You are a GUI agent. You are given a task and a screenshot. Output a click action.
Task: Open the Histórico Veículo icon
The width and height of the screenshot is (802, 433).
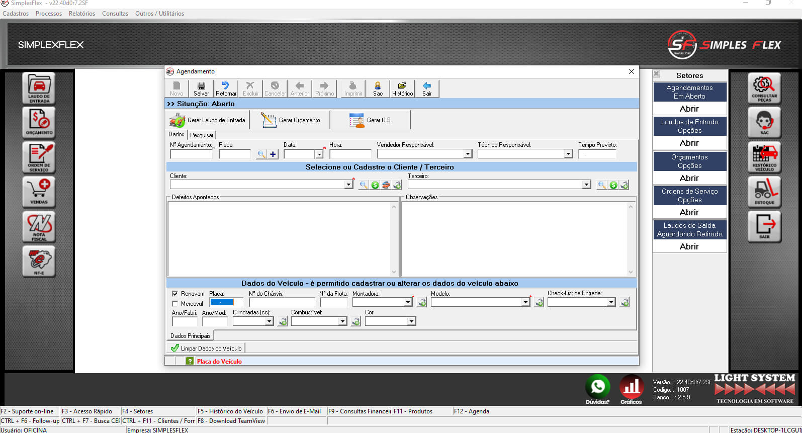(x=764, y=157)
